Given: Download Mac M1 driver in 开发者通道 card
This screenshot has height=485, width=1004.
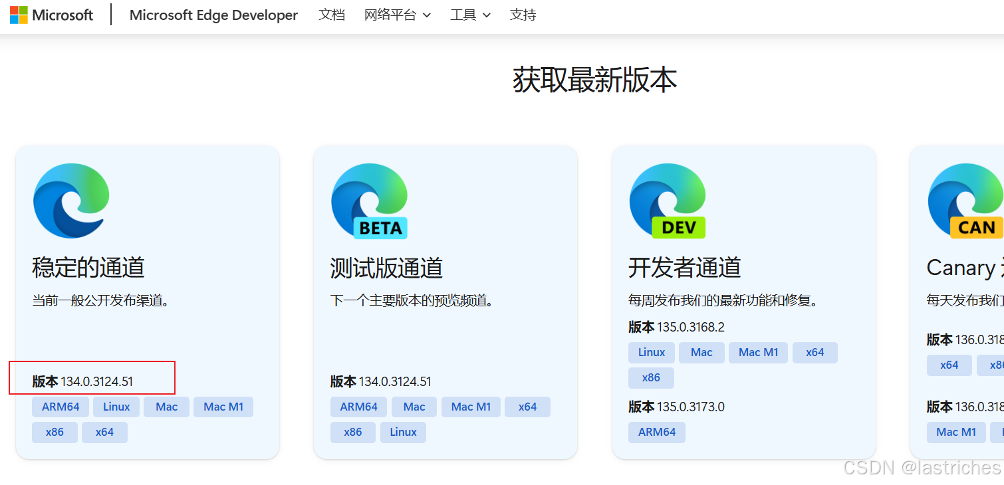Looking at the screenshot, I should (x=758, y=353).
